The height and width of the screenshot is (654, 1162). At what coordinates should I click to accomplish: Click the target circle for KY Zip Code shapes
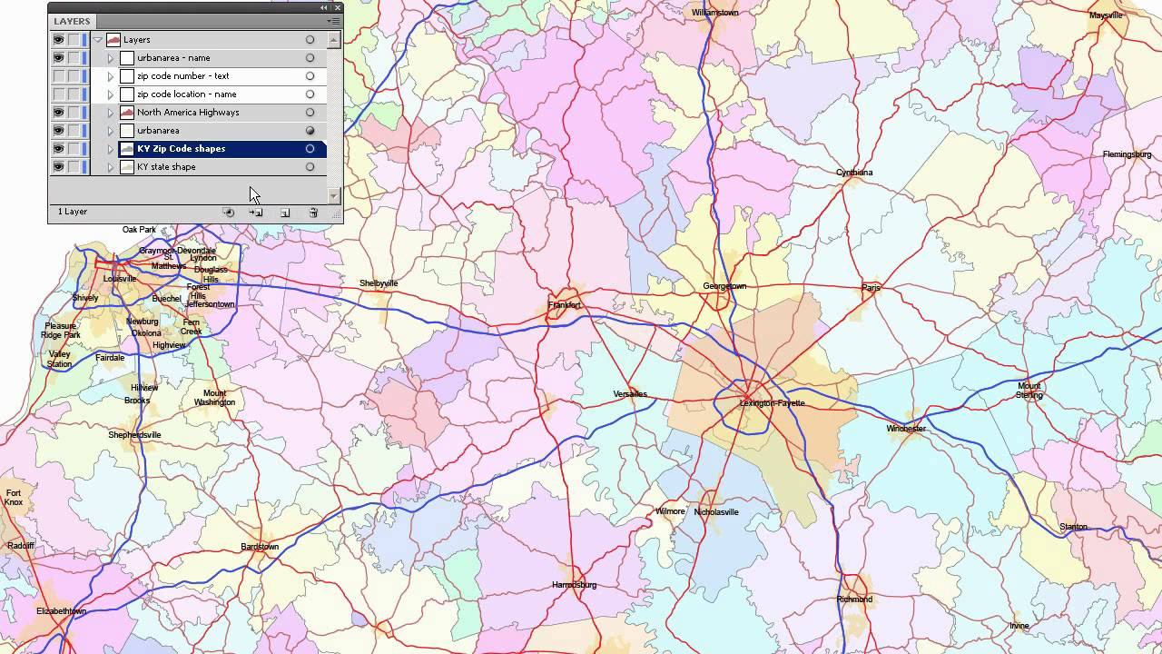click(310, 149)
